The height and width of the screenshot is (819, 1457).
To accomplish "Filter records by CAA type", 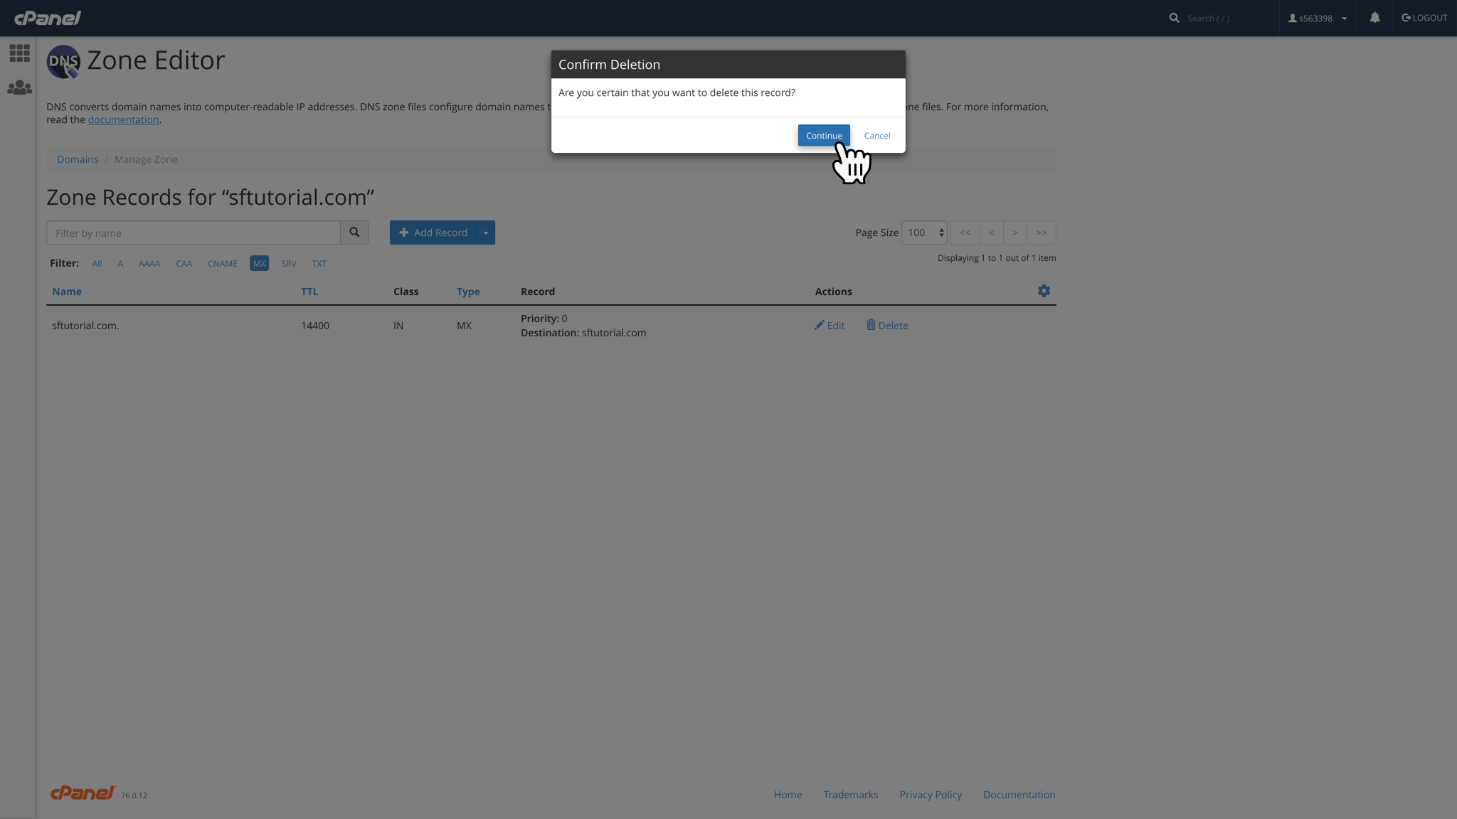I will coord(184,263).
